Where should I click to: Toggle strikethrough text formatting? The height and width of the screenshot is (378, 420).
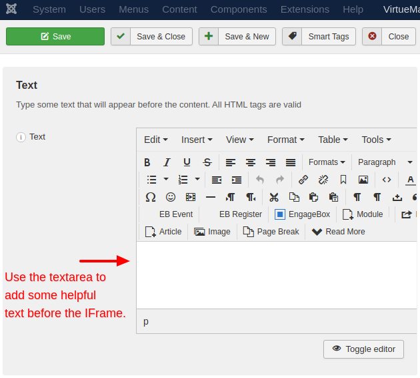tap(207, 162)
